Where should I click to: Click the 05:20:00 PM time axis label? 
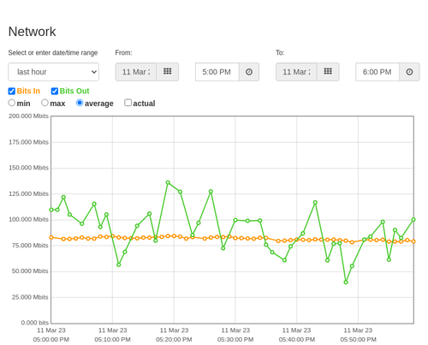coord(174,340)
